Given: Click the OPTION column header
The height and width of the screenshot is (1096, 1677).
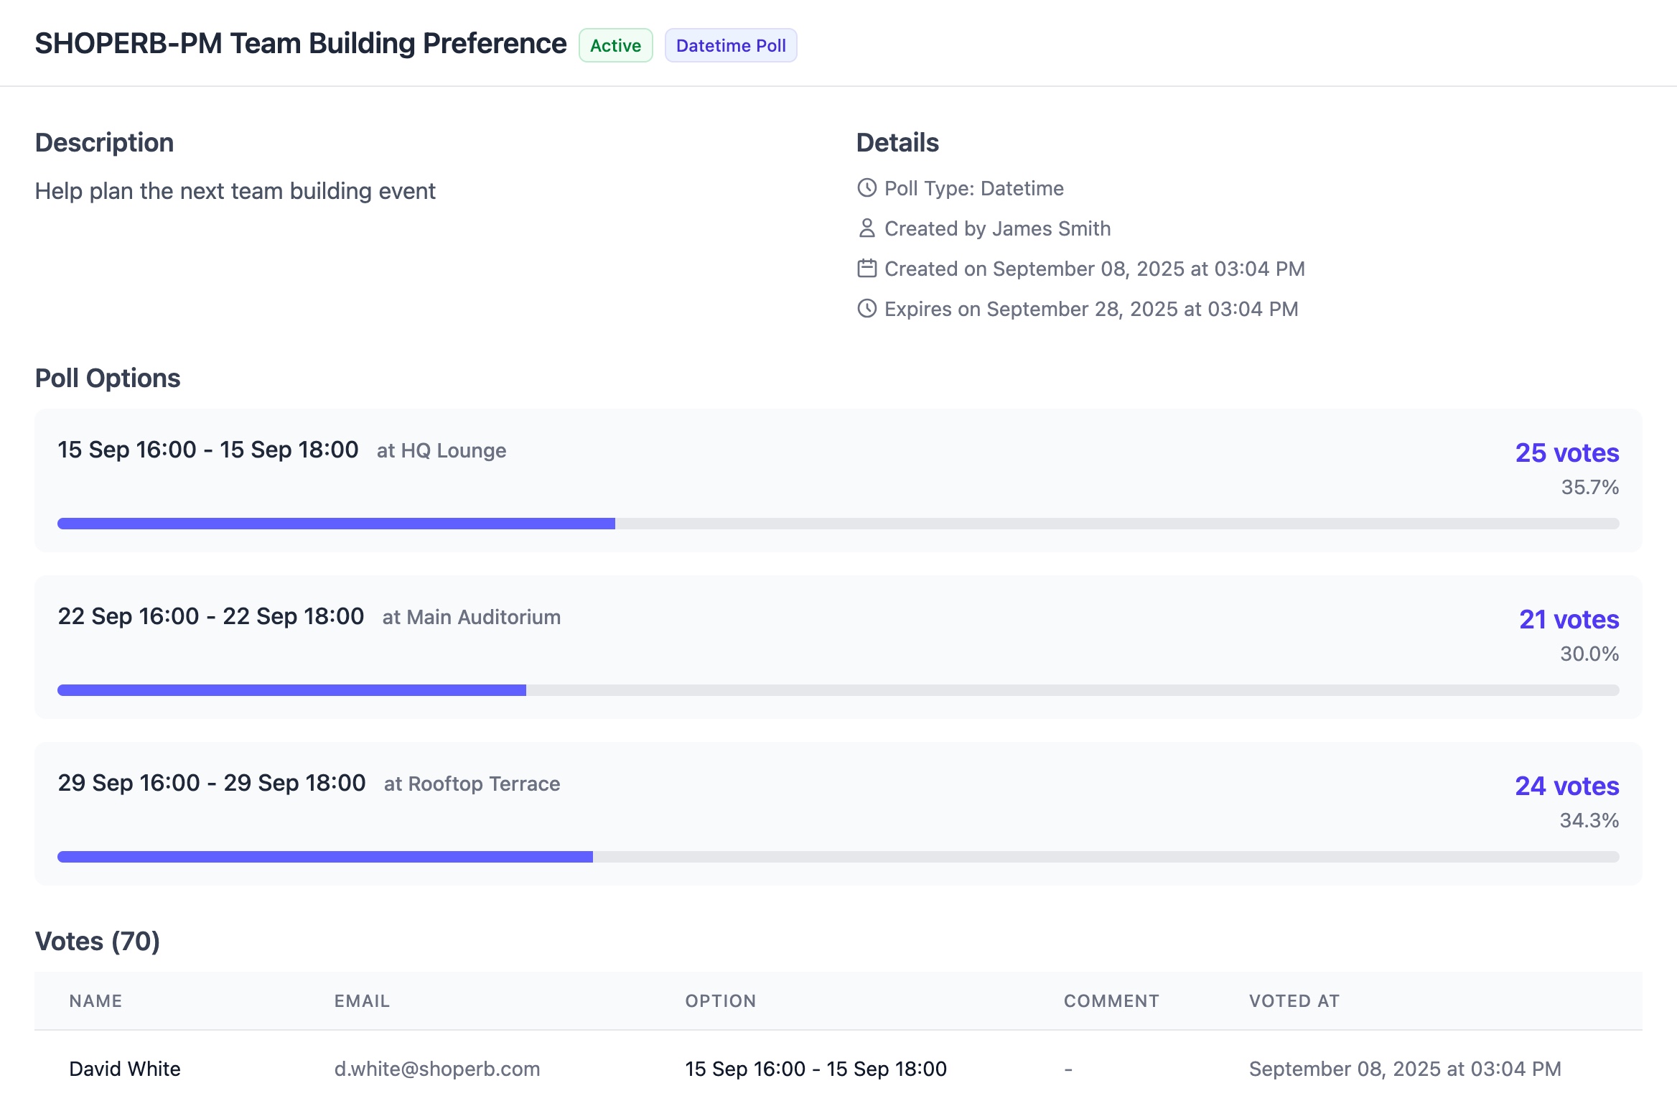Looking at the screenshot, I should pyautogui.click(x=720, y=1001).
